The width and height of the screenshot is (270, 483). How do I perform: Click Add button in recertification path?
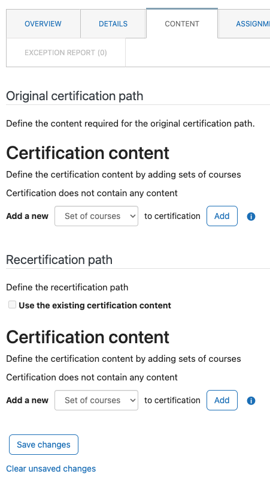[x=222, y=400]
